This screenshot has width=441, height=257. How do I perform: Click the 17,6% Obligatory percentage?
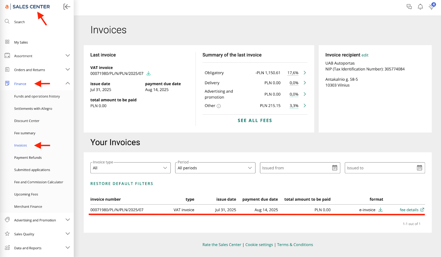coord(293,73)
